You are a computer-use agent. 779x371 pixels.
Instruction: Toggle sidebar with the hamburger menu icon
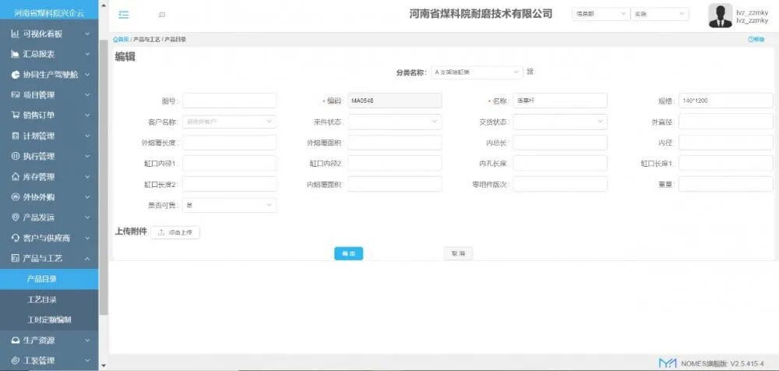124,15
